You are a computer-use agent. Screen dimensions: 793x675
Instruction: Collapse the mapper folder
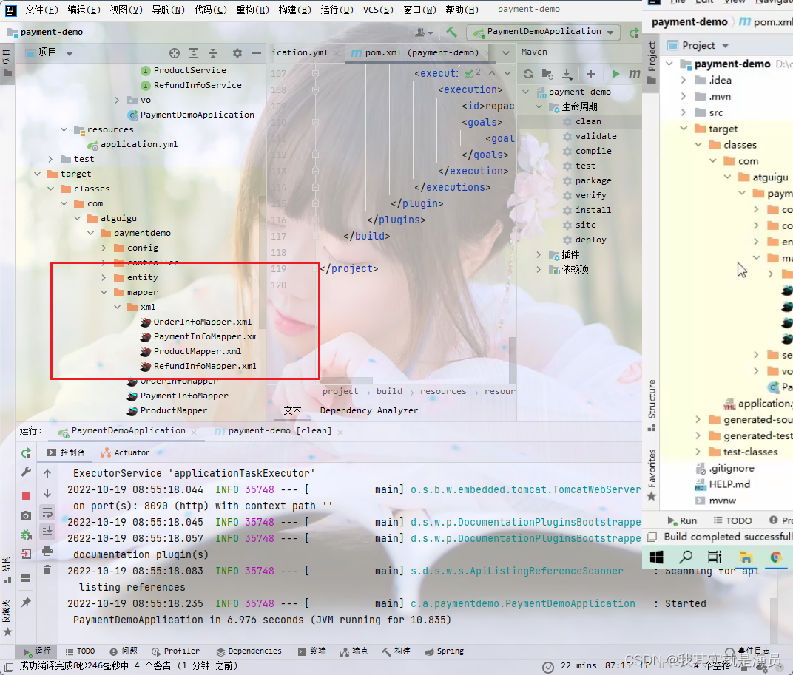104,292
